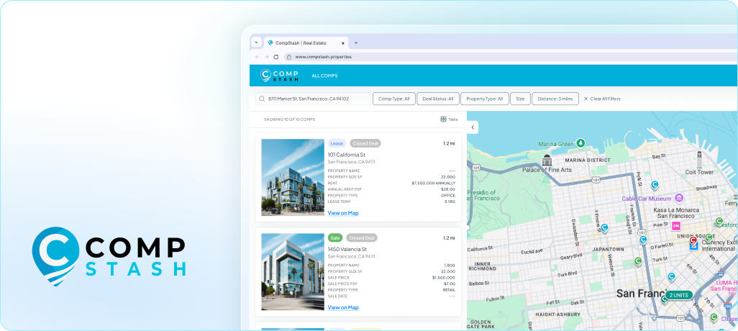Image resolution: width=738 pixels, height=331 pixels.
Task: Open the Property Type: All filter
Action: point(484,99)
